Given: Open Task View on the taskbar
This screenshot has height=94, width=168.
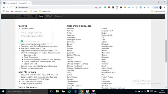Looking at the screenshot, I should coord(51,91).
